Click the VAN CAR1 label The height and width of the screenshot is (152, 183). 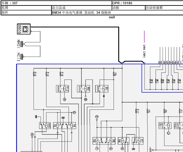coord(144,51)
